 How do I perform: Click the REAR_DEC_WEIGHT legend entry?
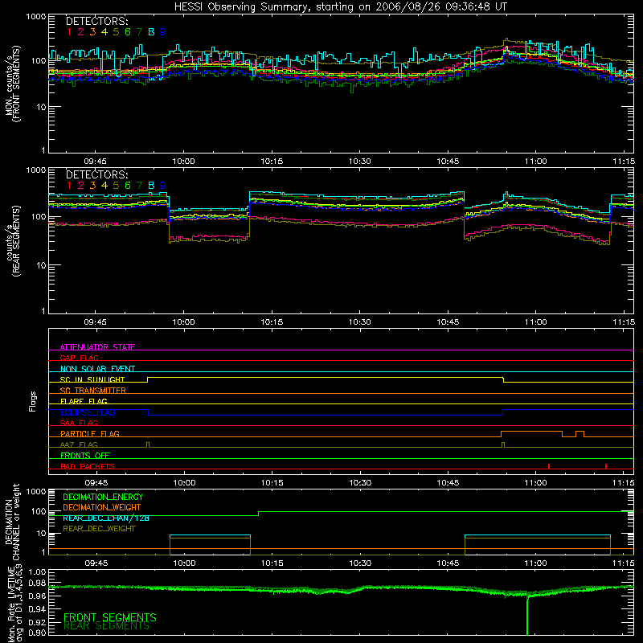point(99,529)
